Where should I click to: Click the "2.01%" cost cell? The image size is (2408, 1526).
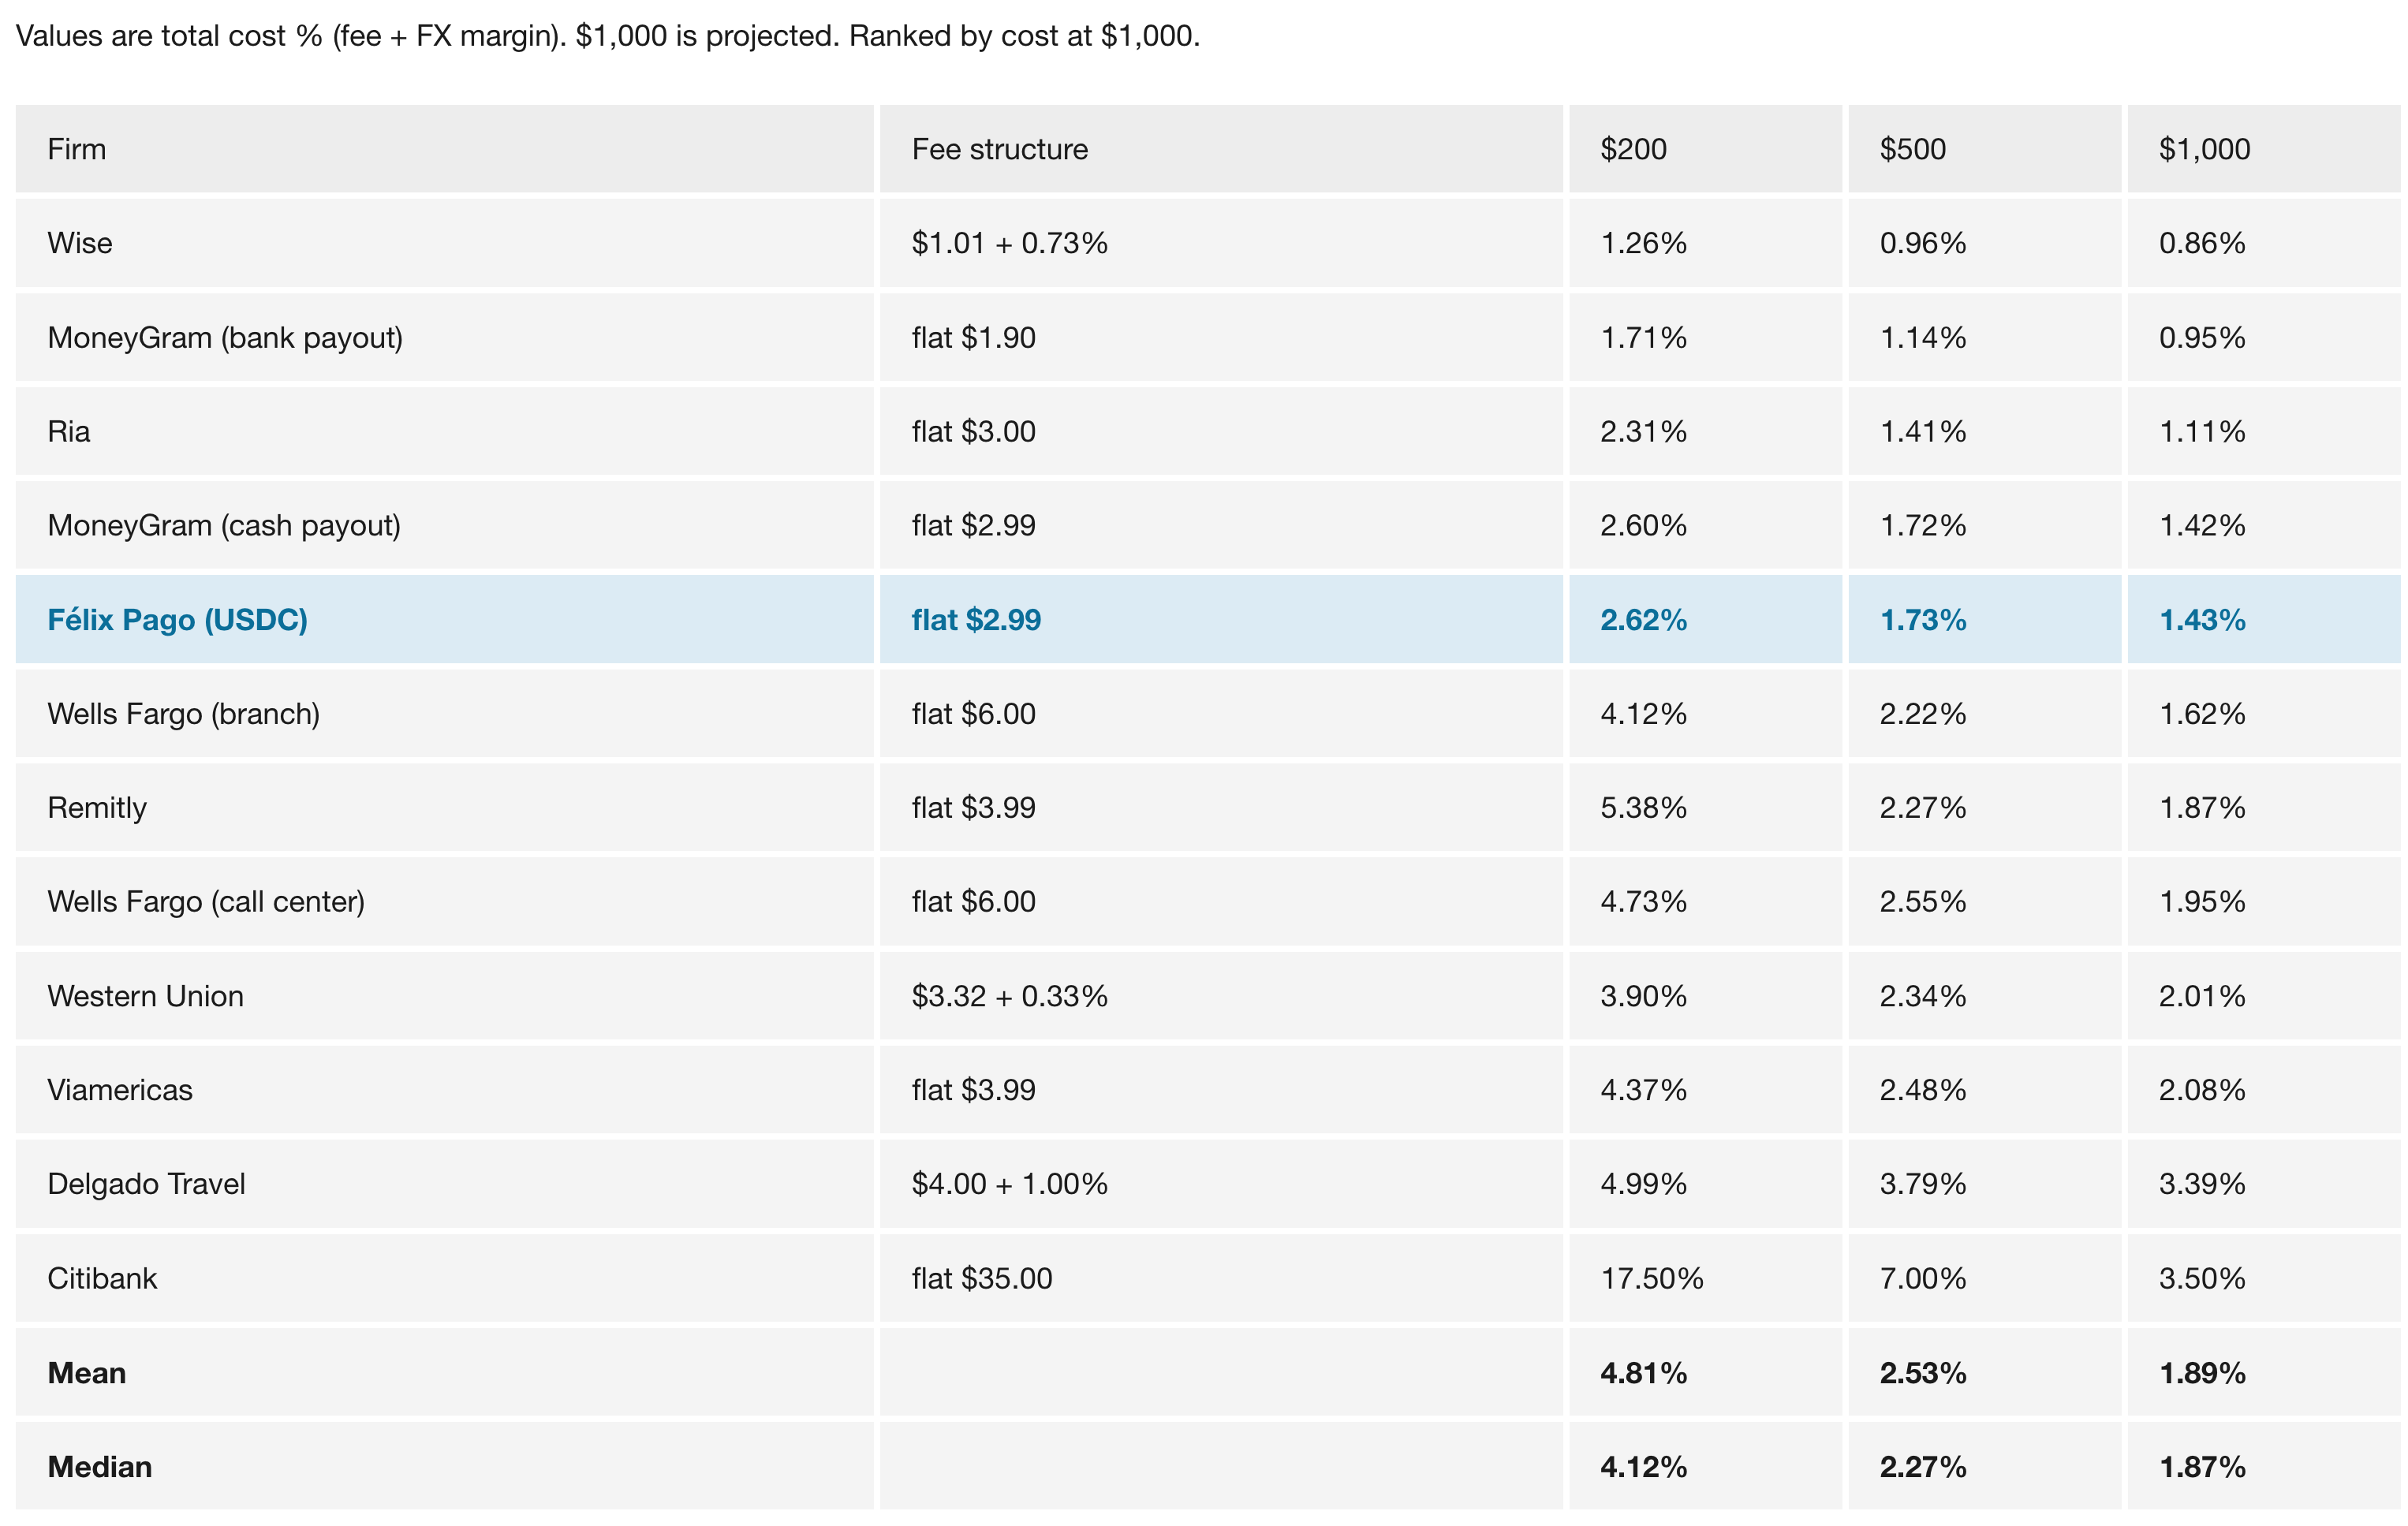(x=2264, y=996)
